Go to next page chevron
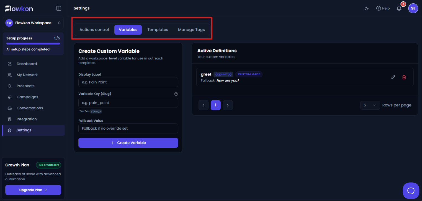 228,105
